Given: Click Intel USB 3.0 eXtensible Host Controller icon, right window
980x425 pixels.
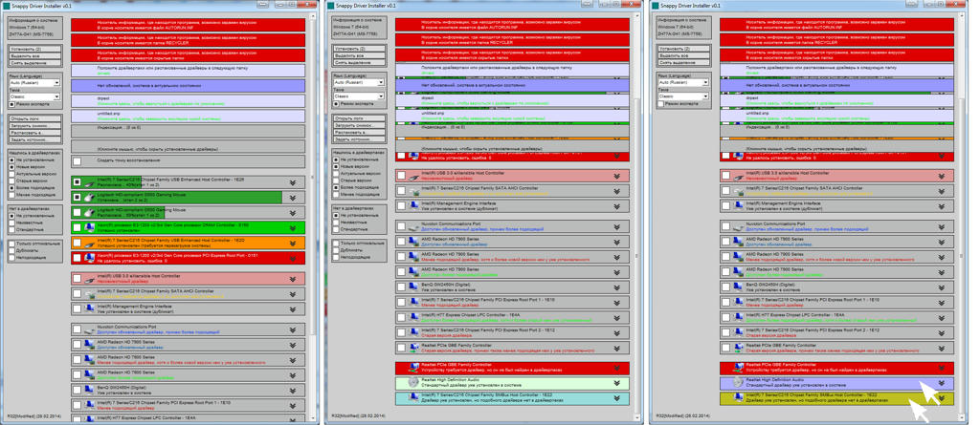Looking at the screenshot, I should click(740, 176).
